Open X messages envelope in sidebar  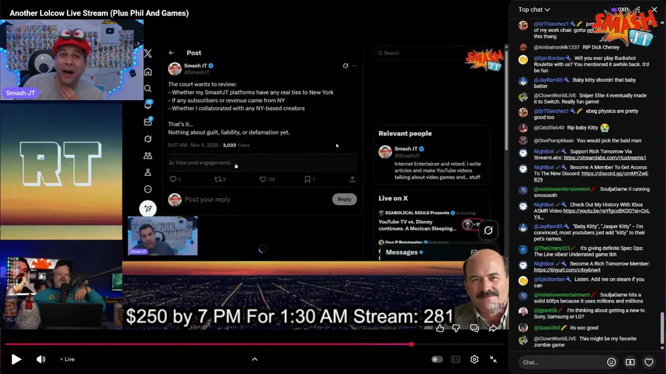(148, 122)
